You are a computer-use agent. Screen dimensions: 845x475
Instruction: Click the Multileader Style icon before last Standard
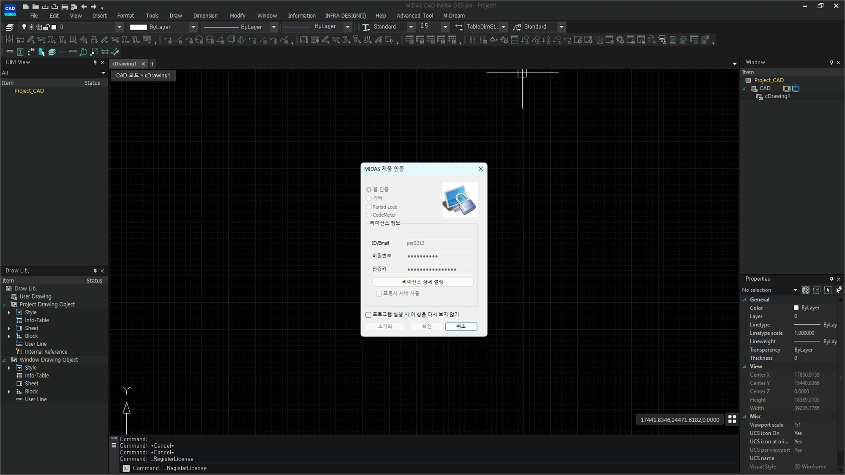tap(517, 27)
